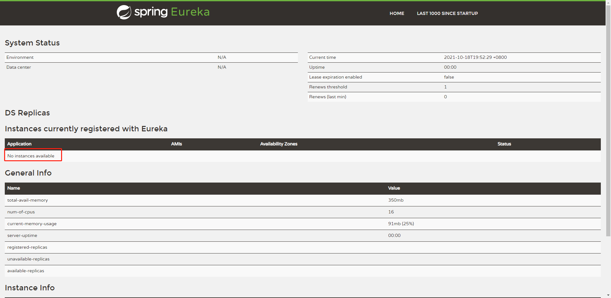
Task: Click the Renews threshold label
Action: [328, 87]
